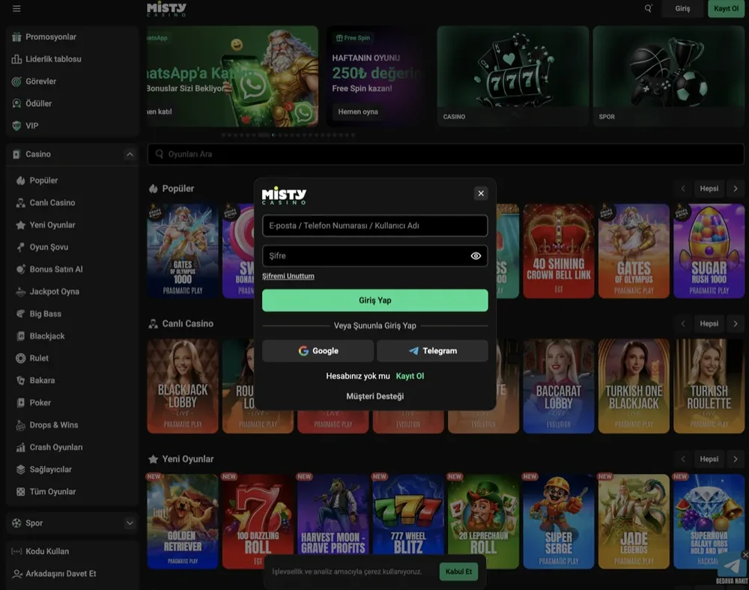Click Kayıt Ol link in login dialog
This screenshot has height=590, width=749.
click(410, 376)
